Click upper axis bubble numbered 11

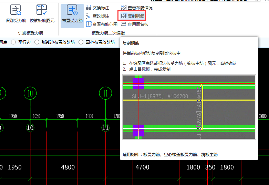pyautogui.click(x=105, y=93)
